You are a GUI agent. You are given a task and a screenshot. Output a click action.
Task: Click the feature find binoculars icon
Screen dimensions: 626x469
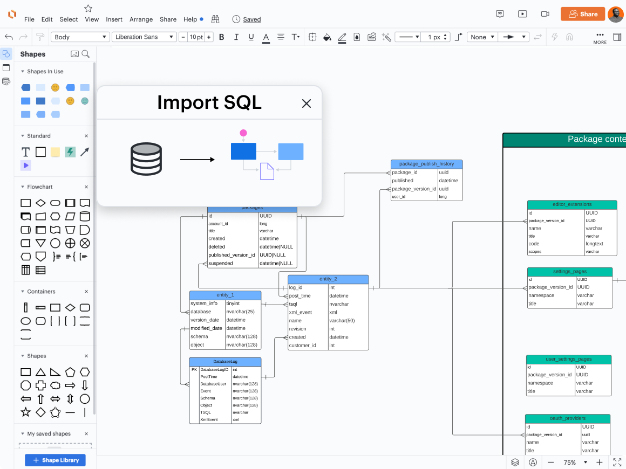coord(215,18)
